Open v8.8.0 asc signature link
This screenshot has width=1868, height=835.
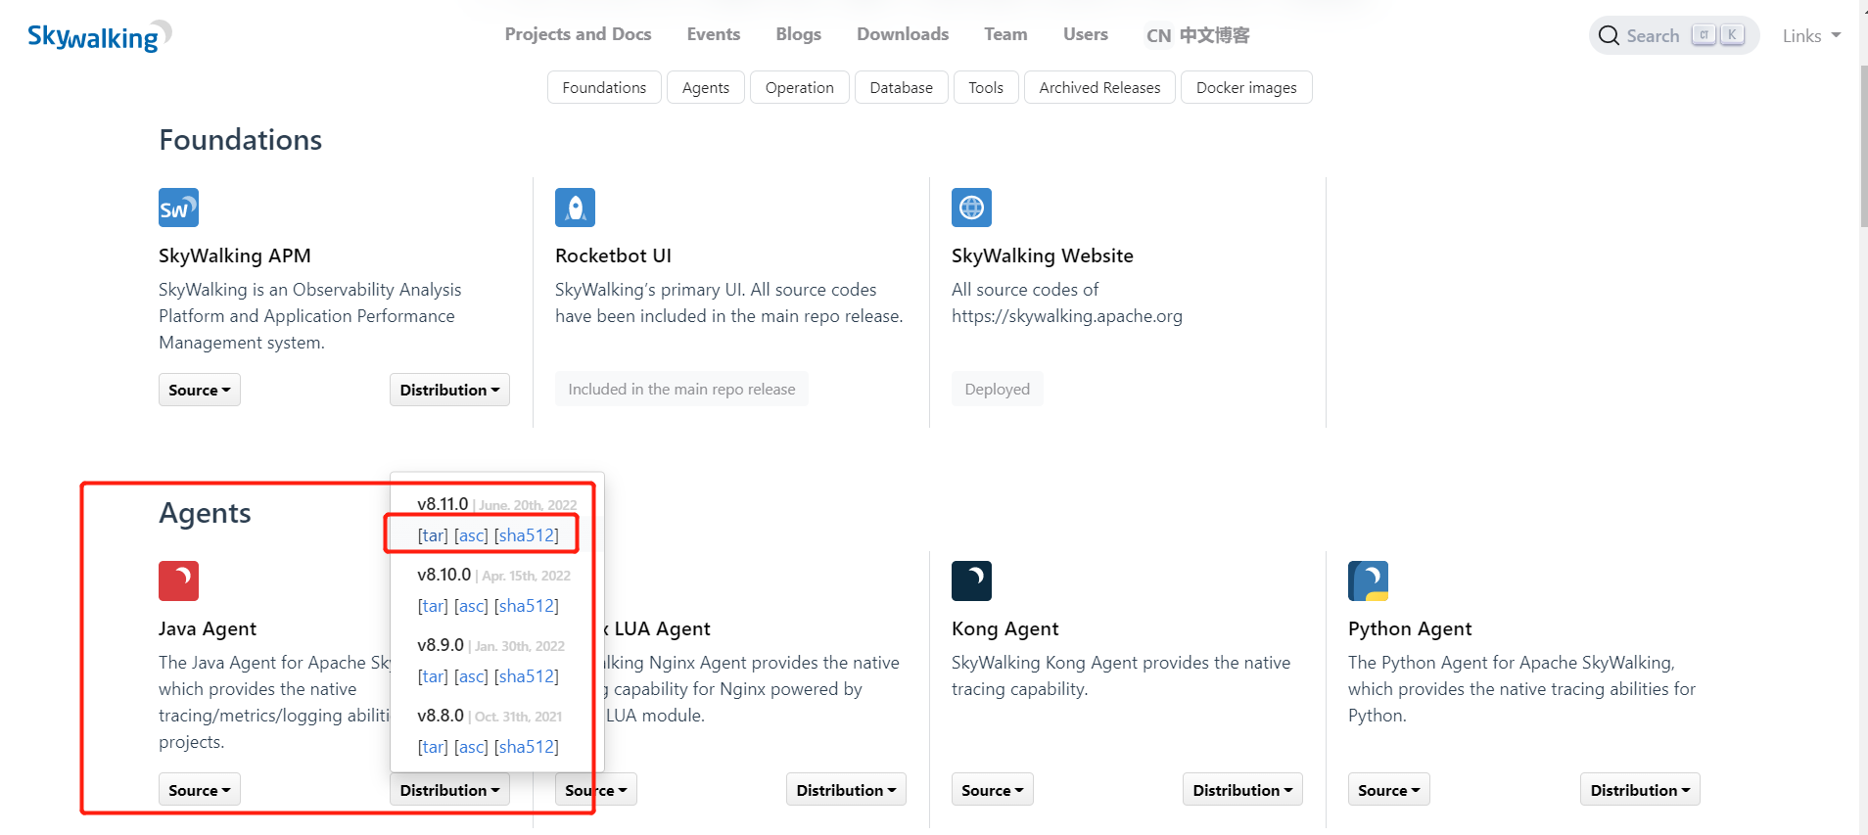[471, 747]
